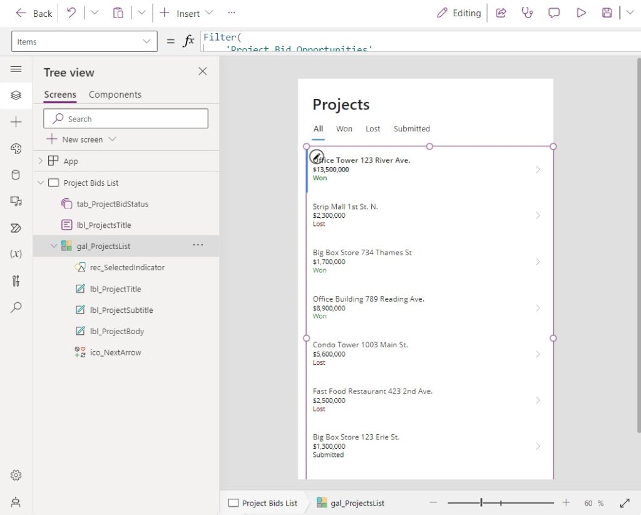Open the Insert plus icon in sidebar

click(16, 122)
